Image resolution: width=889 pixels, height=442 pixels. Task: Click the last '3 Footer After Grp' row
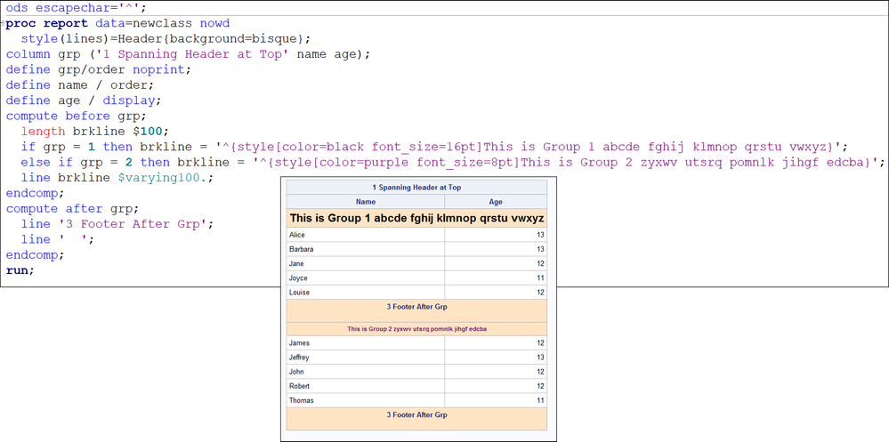pos(416,419)
